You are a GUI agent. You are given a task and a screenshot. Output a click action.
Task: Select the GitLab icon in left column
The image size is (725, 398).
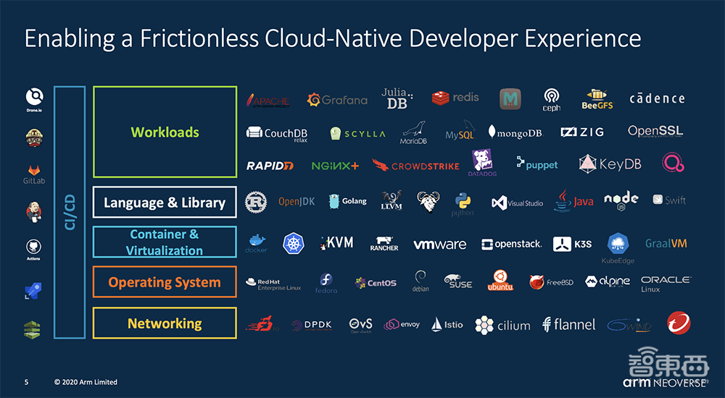coord(33,173)
